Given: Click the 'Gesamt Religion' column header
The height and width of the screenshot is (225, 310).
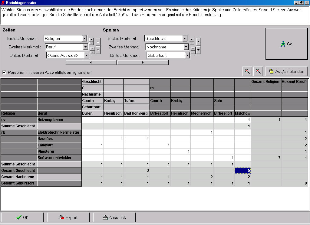Looking at the screenshot, I should pos(266,82).
